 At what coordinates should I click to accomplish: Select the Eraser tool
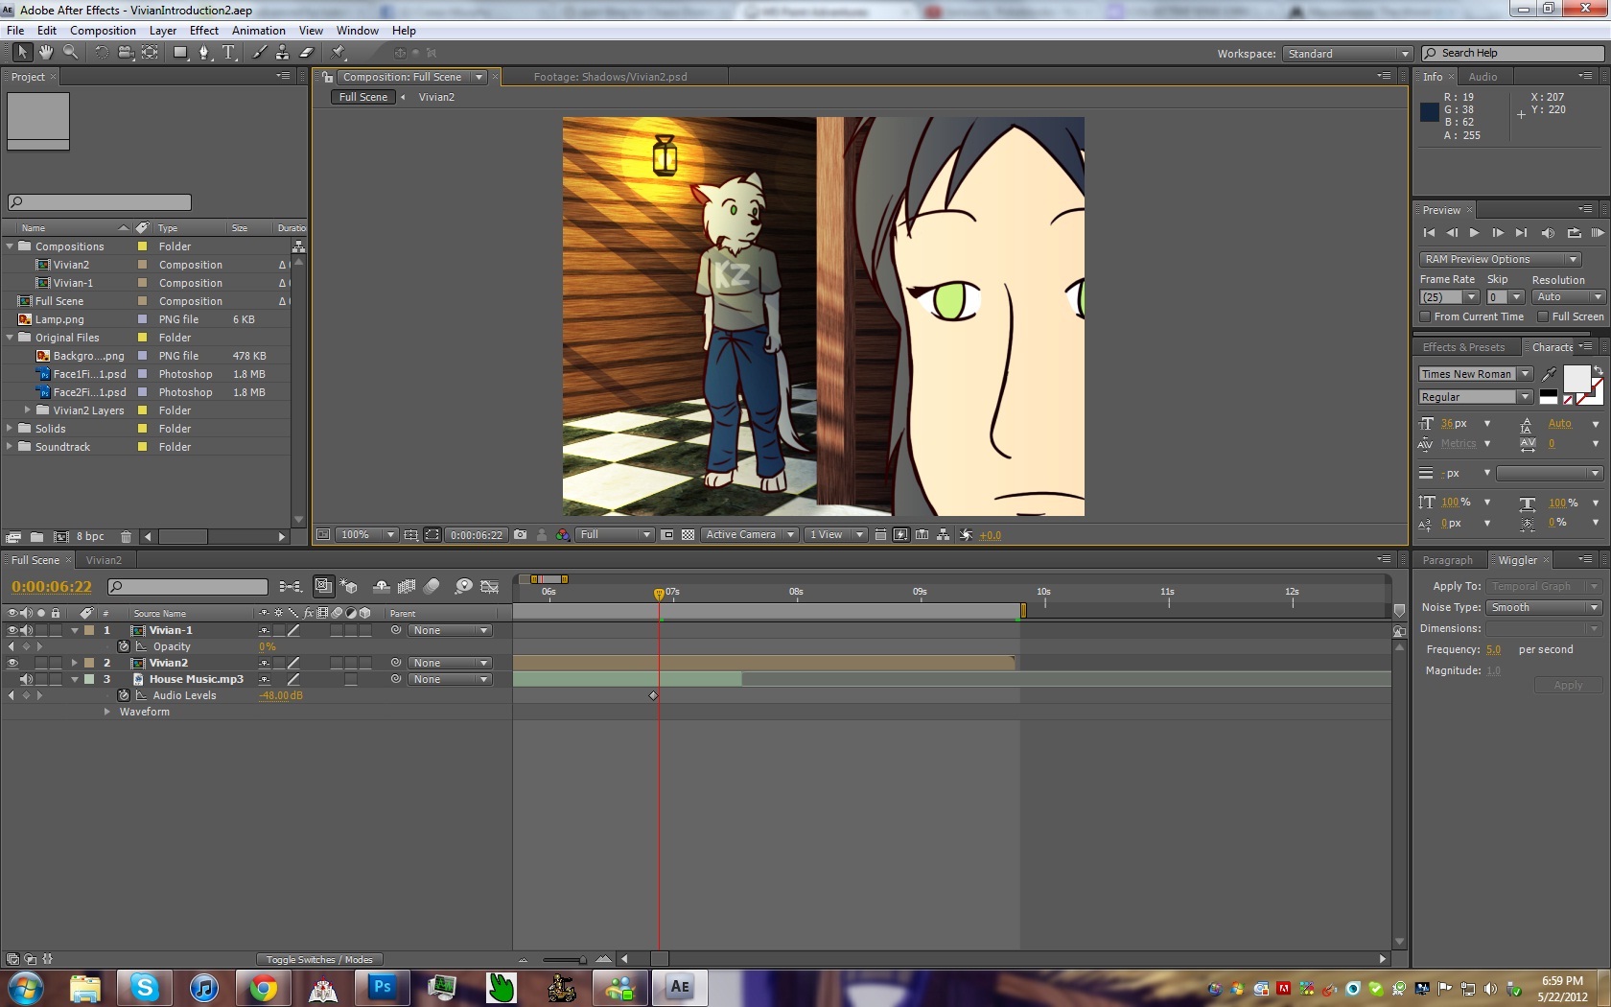coord(306,53)
